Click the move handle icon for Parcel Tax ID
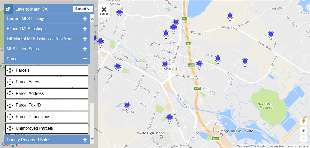310x148 pixels. tap(10, 105)
